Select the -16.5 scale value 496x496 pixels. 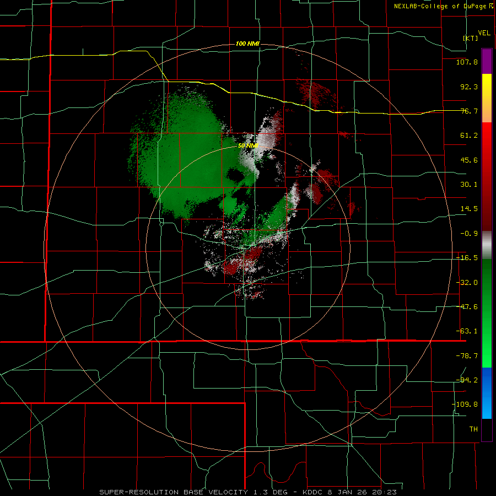pos(467,258)
